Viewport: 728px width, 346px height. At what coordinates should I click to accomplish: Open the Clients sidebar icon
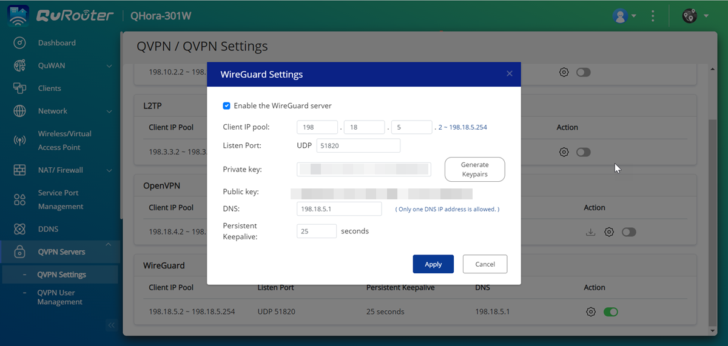[20, 88]
